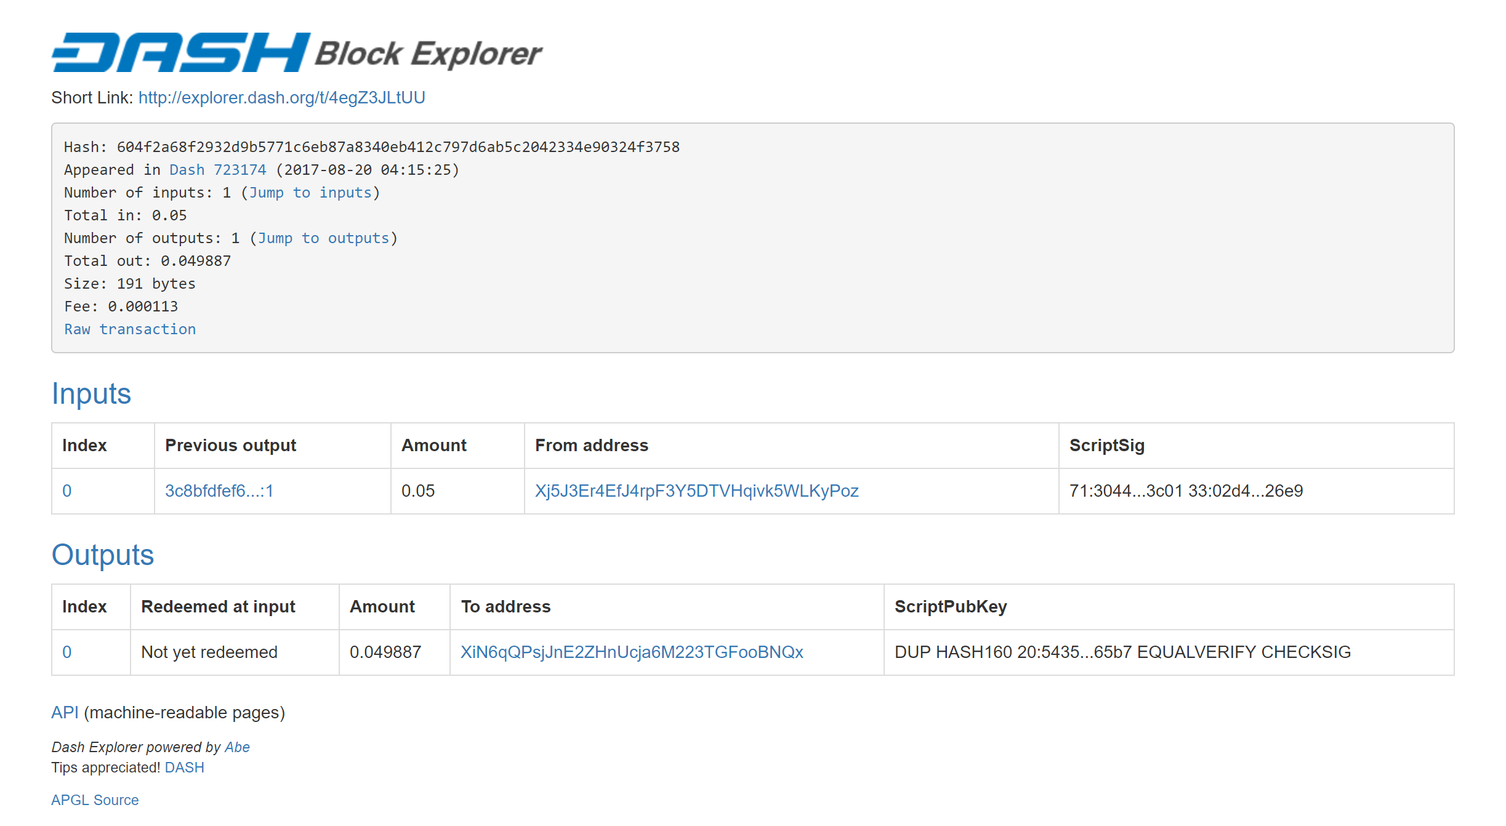The image size is (1506, 826).
Task: Click the DASH tips link
Action: click(x=184, y=768)
